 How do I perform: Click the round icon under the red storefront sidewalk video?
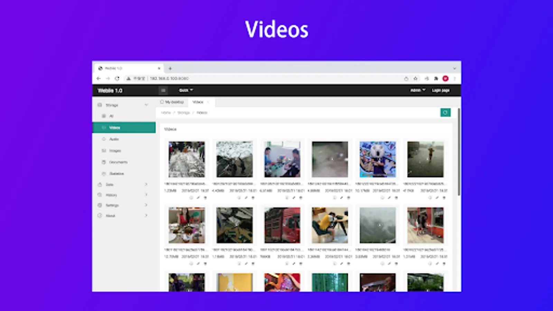(430, 264)
